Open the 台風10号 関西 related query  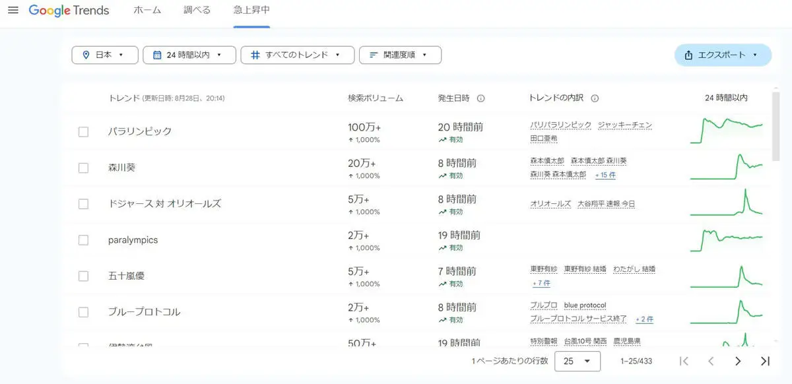pos(585,341)
